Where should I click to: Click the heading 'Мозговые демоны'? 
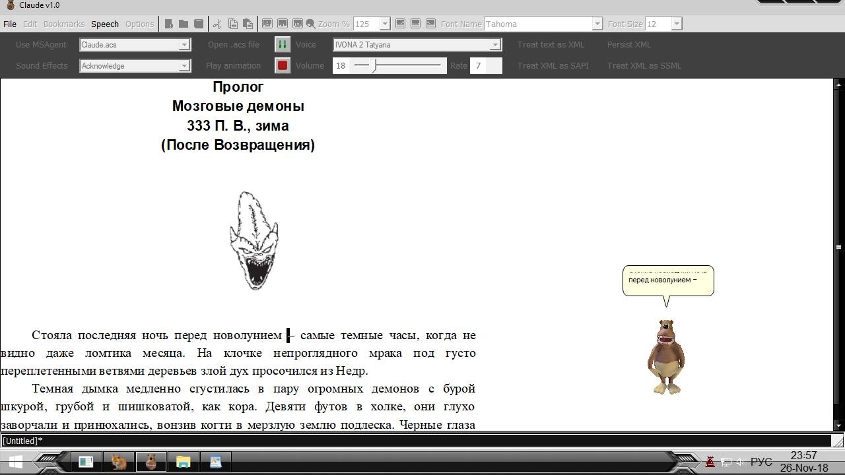point(238,106)
